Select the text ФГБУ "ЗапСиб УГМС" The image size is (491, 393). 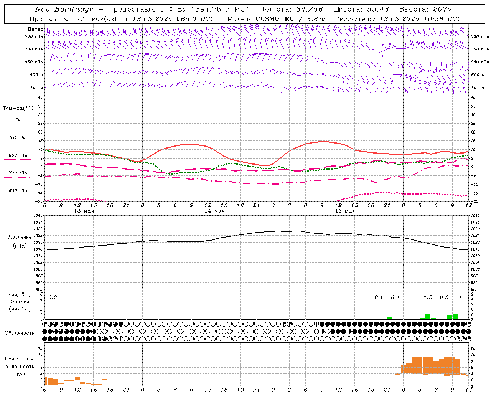coord(209,9)
